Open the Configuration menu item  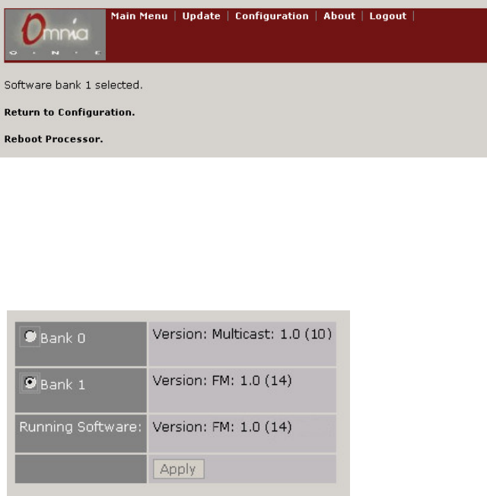pyautogui.click(x=272, y=16)
